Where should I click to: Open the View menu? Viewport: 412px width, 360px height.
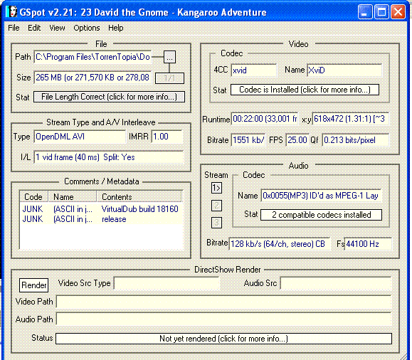coord(57,28)
